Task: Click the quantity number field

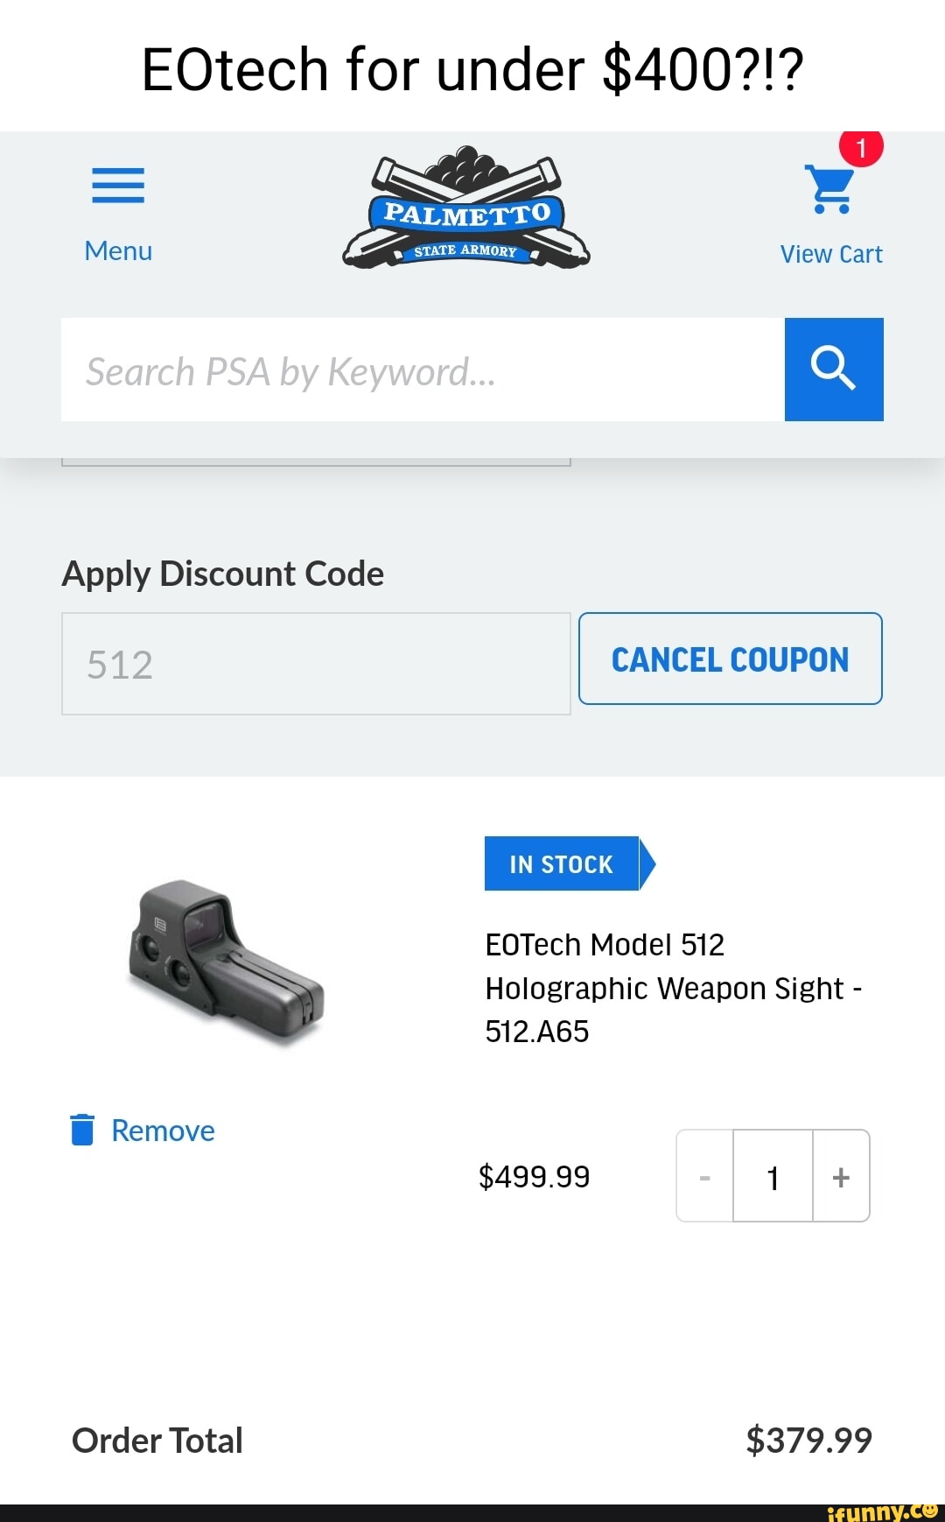Action: click(x=773, y=1177)
